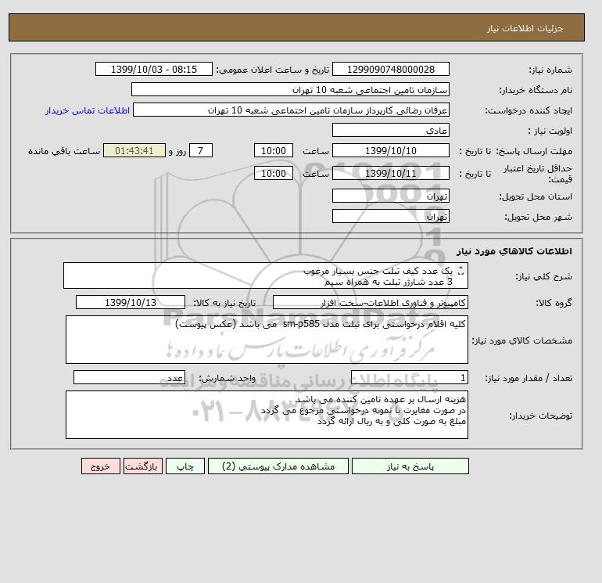Click the 'شرح کلی نیاز:' label
Image resolution: width=602 pixels, height=583 pixels.
[x=543, y=276]
